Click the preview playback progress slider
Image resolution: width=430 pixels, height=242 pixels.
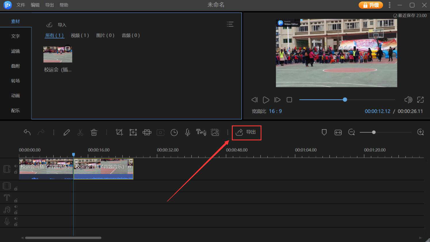click(345, 100)
